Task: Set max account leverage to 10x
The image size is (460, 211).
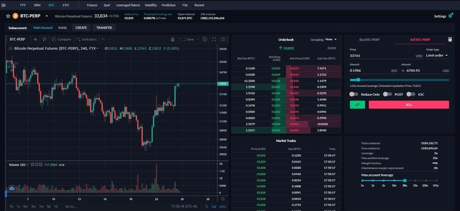Action: [x=394, y=181]
